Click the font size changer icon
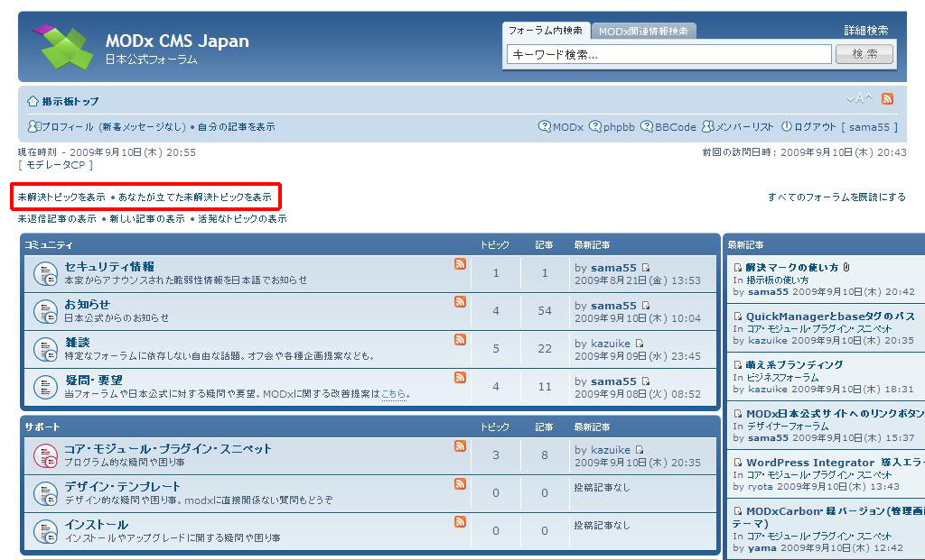Screen dimensions: 925x560 pos(859,99)
